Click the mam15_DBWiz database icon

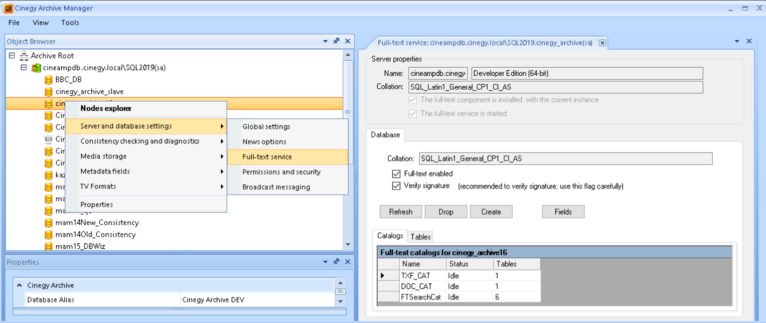(x=48, y=246)
